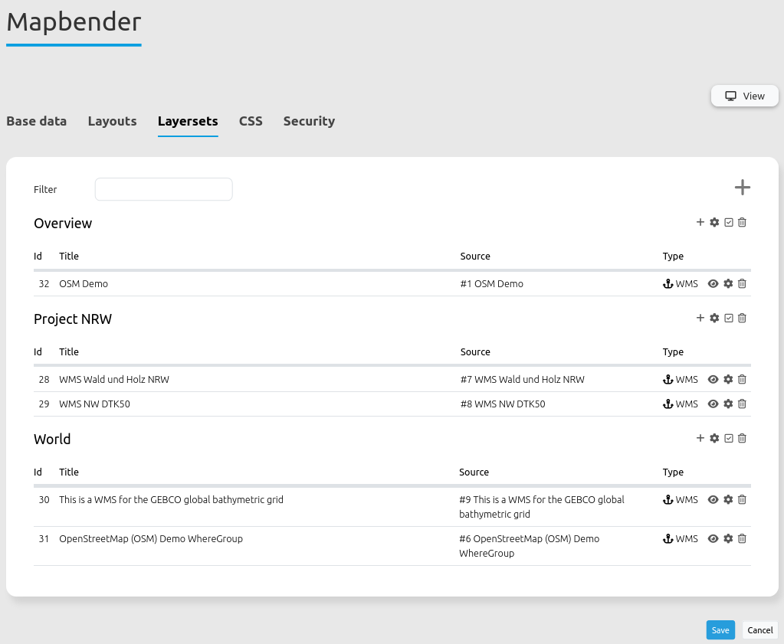Toggle the eye icon for WMS NW DTK50
Screen dimensions: 784x644
coord(713,404)
